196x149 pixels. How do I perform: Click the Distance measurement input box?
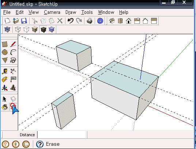tap(62, 135)
